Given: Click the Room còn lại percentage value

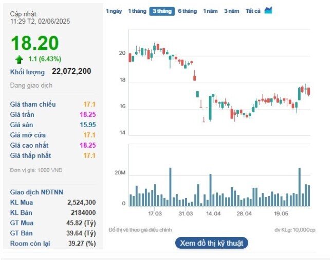Looking at the screenshot, I should (x=82, y=244).
